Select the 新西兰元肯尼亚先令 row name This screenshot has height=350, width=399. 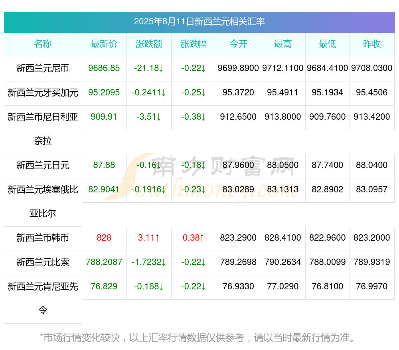(43, 299)
